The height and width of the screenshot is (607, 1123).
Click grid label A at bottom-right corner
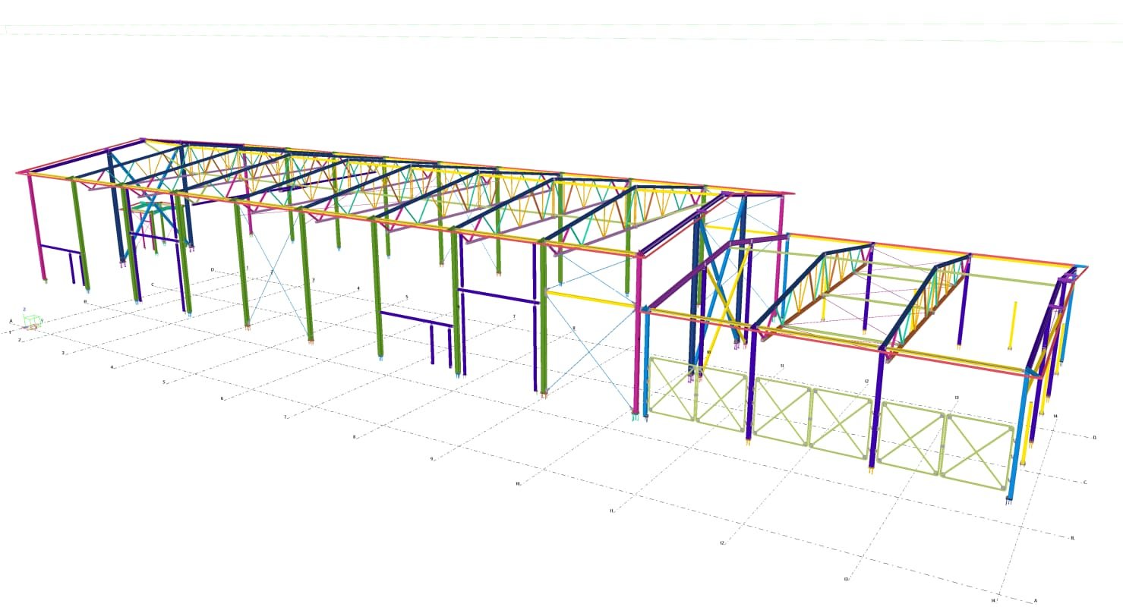tap(1035, 600)
